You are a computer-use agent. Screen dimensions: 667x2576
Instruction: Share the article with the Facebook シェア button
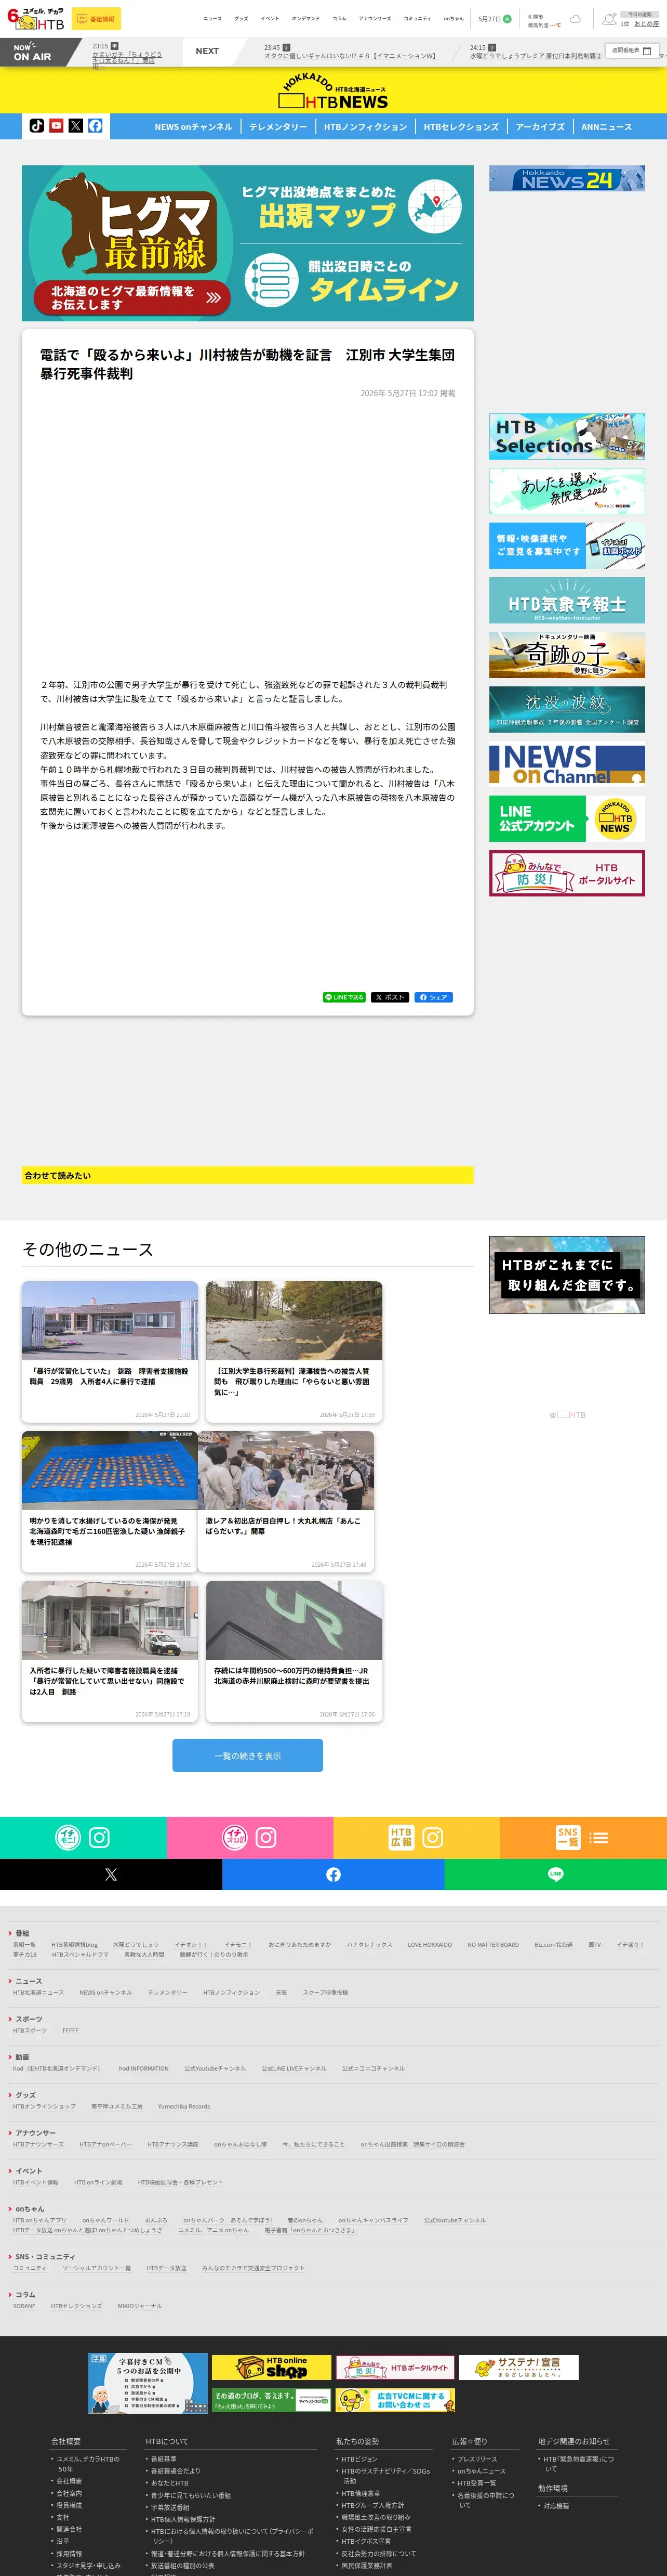(x=433, y=997)
